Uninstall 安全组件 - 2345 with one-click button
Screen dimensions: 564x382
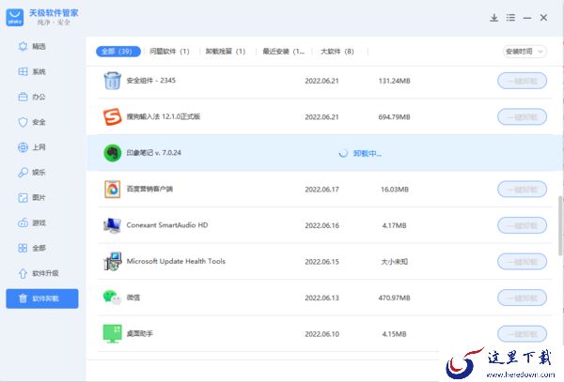(x=522, y=81)
